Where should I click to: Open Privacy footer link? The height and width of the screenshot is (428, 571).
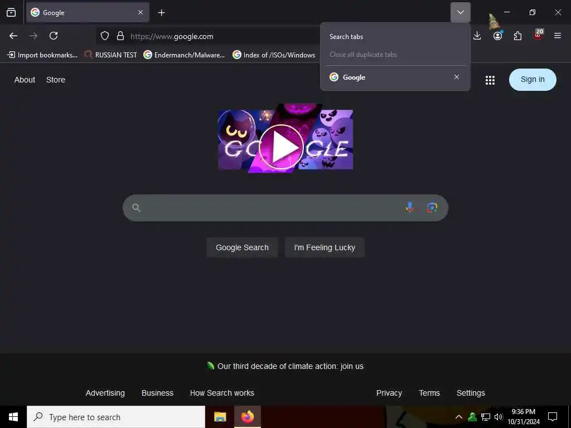(389, 393)
